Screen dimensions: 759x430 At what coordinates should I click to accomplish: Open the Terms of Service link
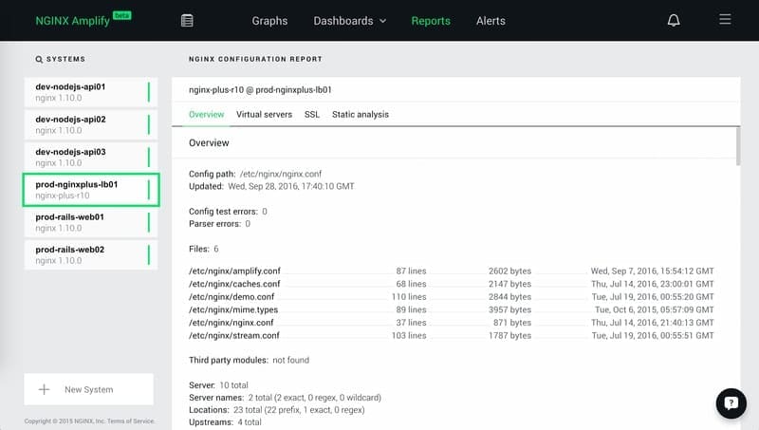(x=131, y=421)
